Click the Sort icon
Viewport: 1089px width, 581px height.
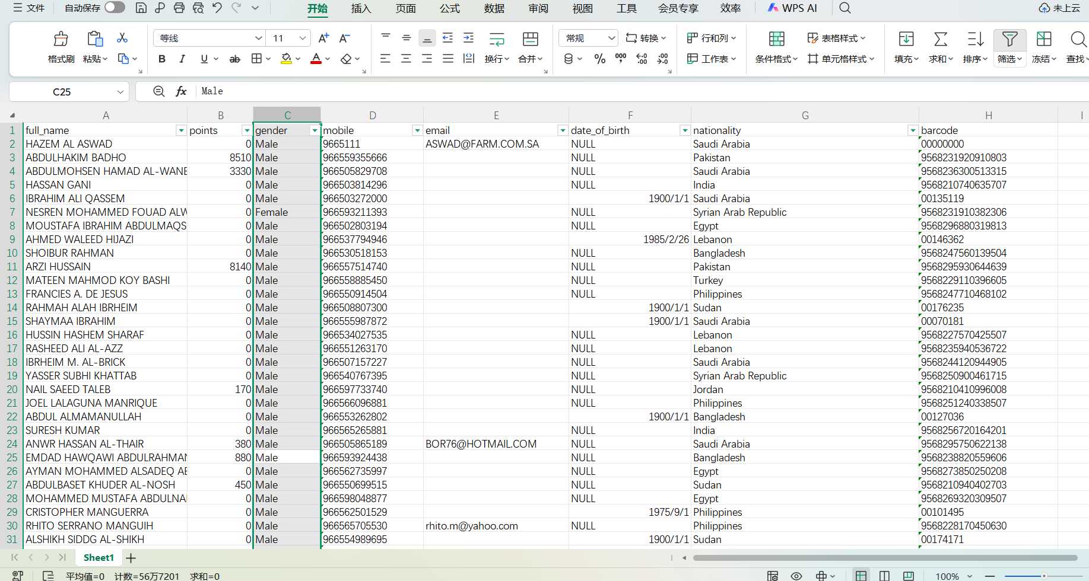tap(975, 39)
